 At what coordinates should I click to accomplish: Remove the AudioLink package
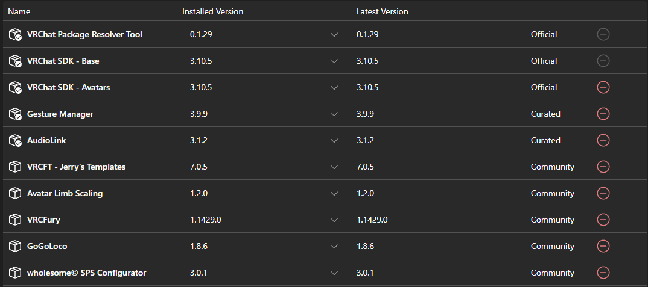tap(603, 140)
